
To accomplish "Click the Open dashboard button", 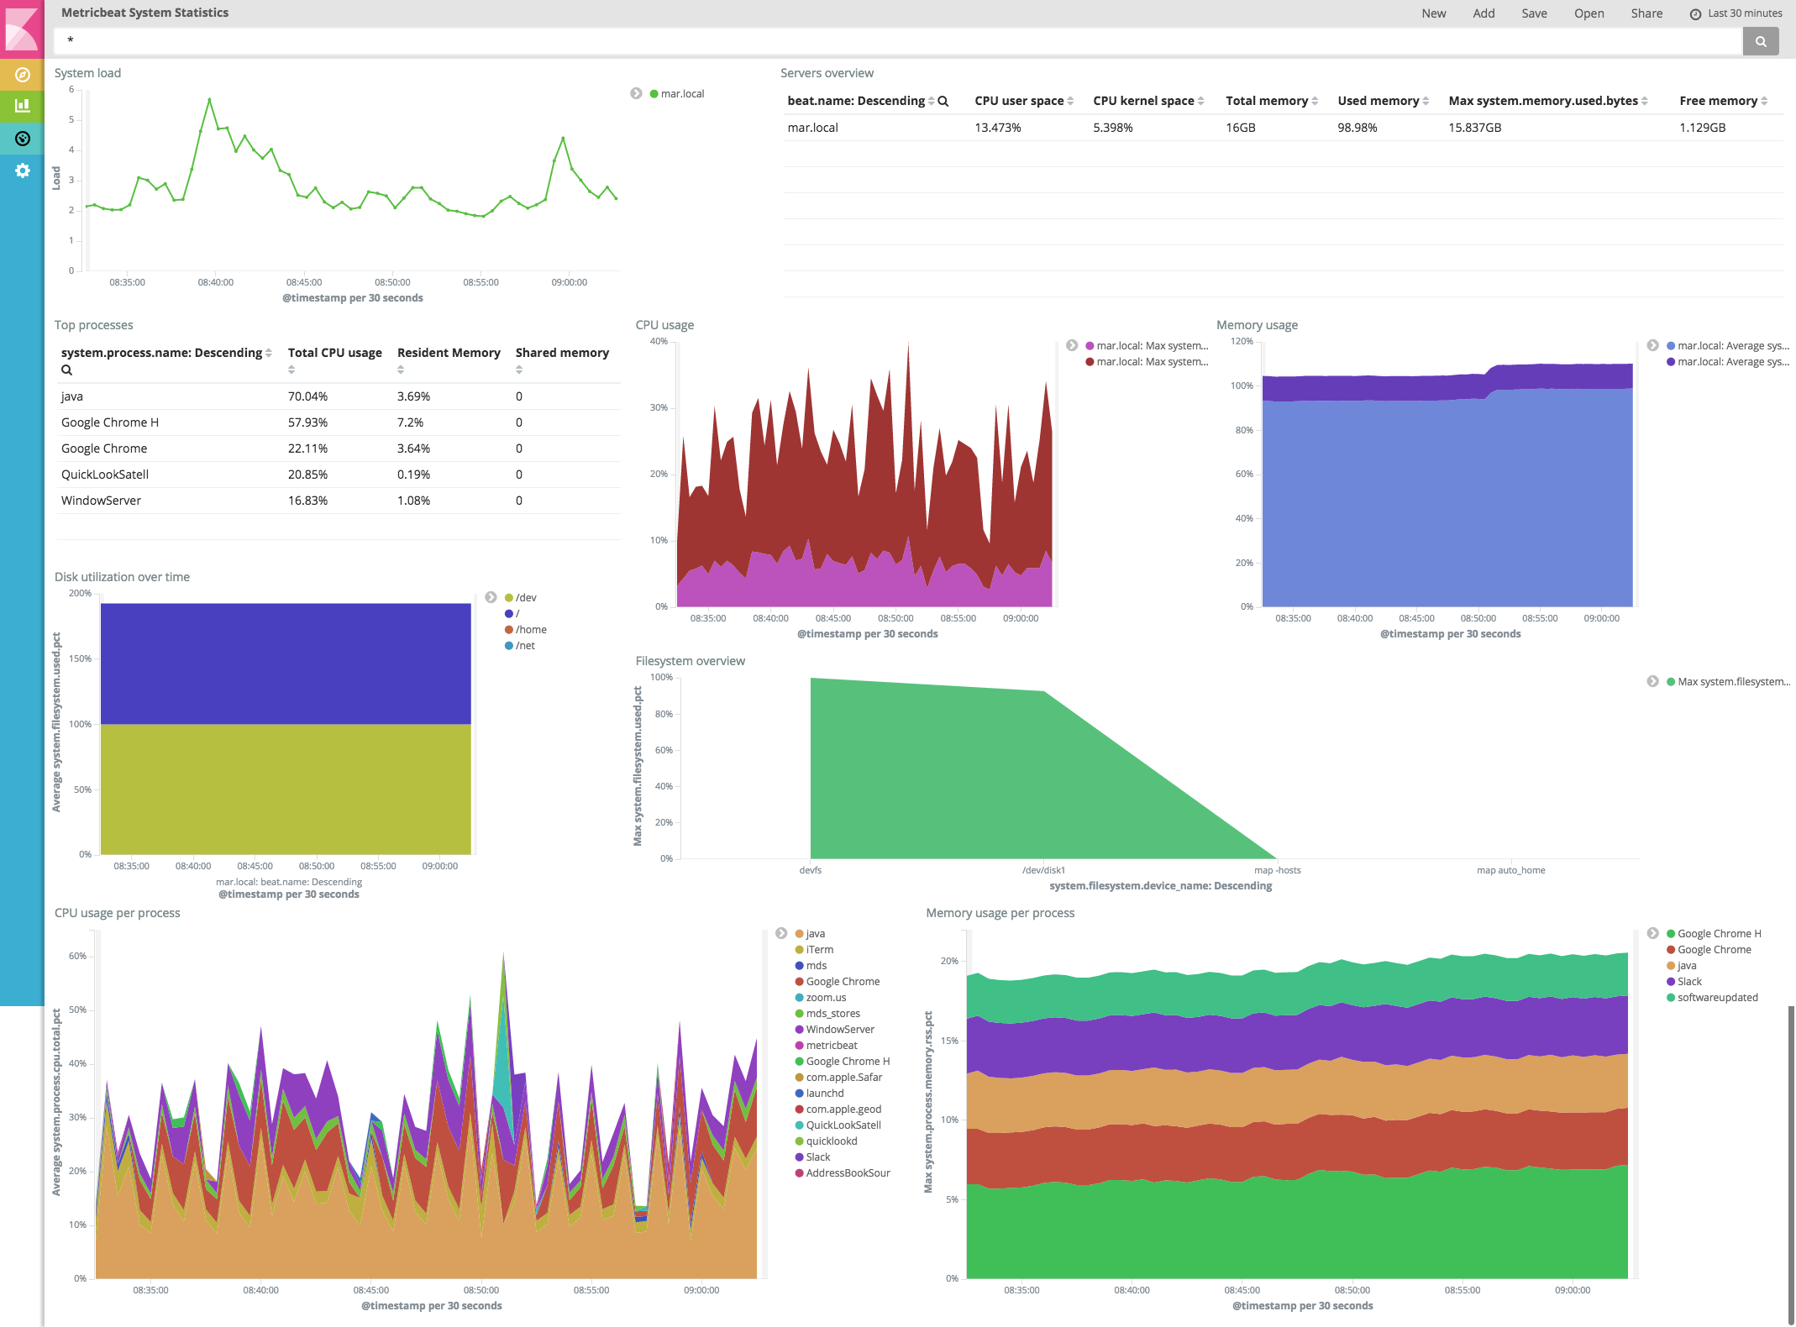I will click(x=1589, y=13).
